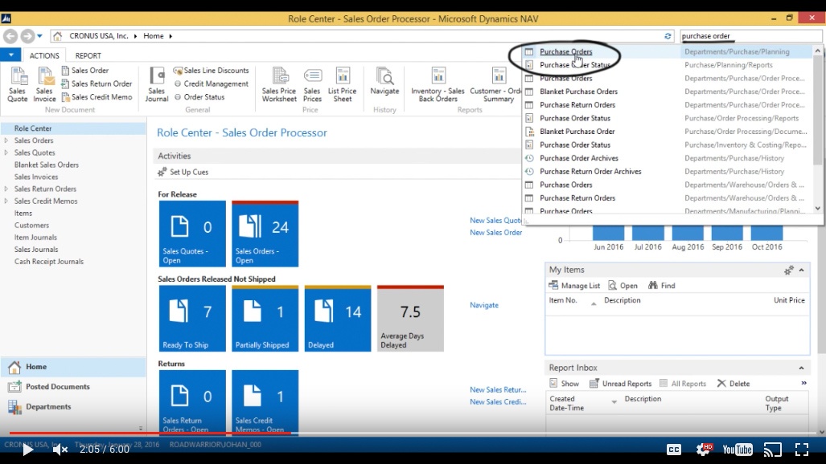Open the Sales Journal ribbon icon
This screenshot has height=464, width=826.
click(157, 84)
